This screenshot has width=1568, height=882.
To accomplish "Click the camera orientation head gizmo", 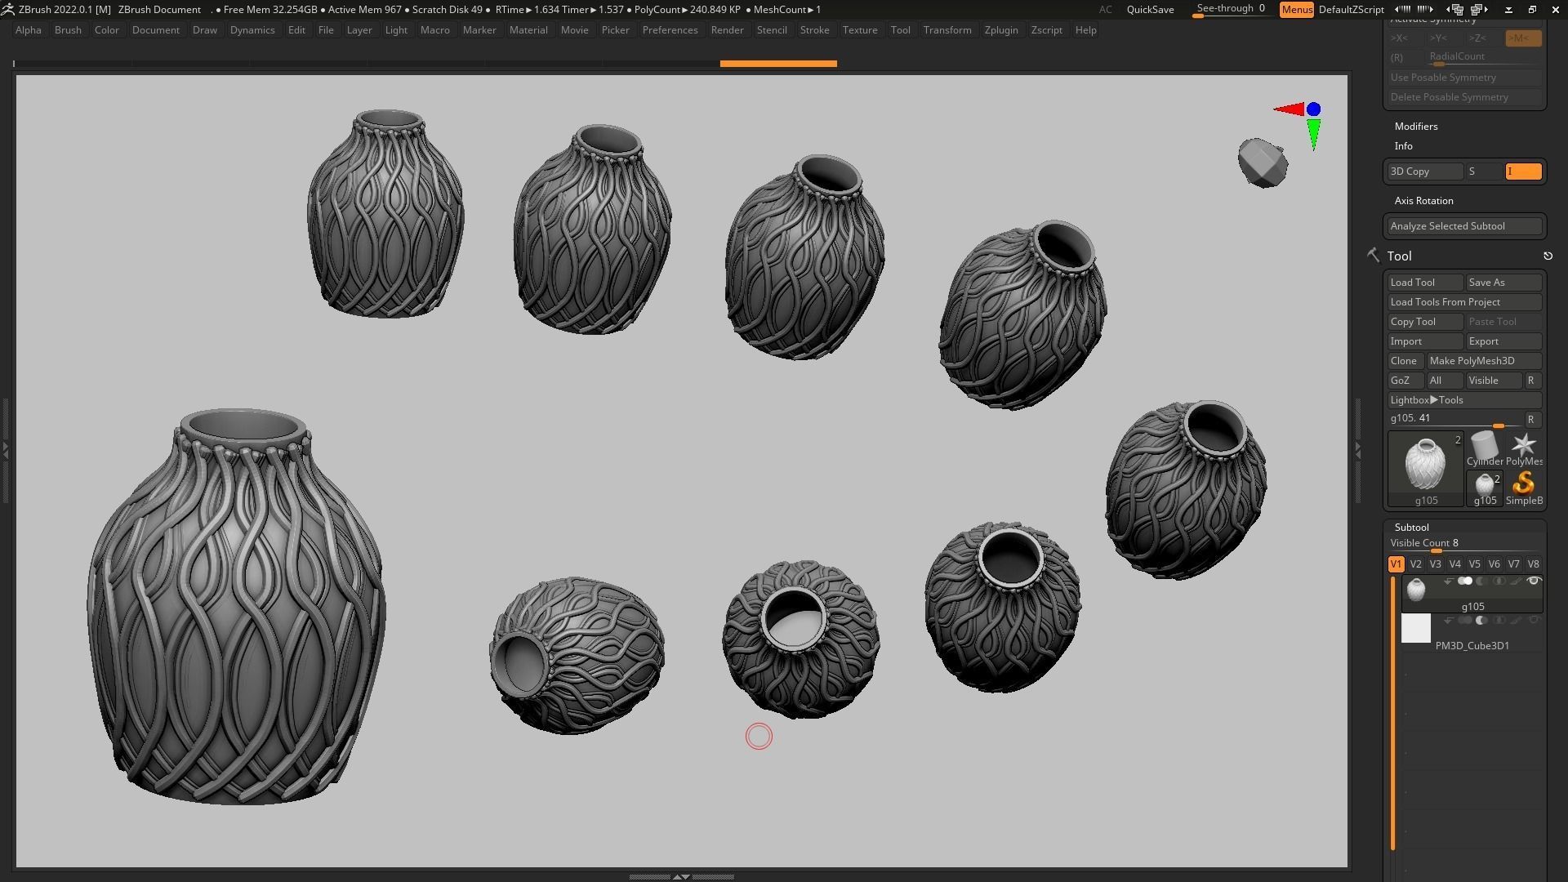I will tap(1263, 163).
